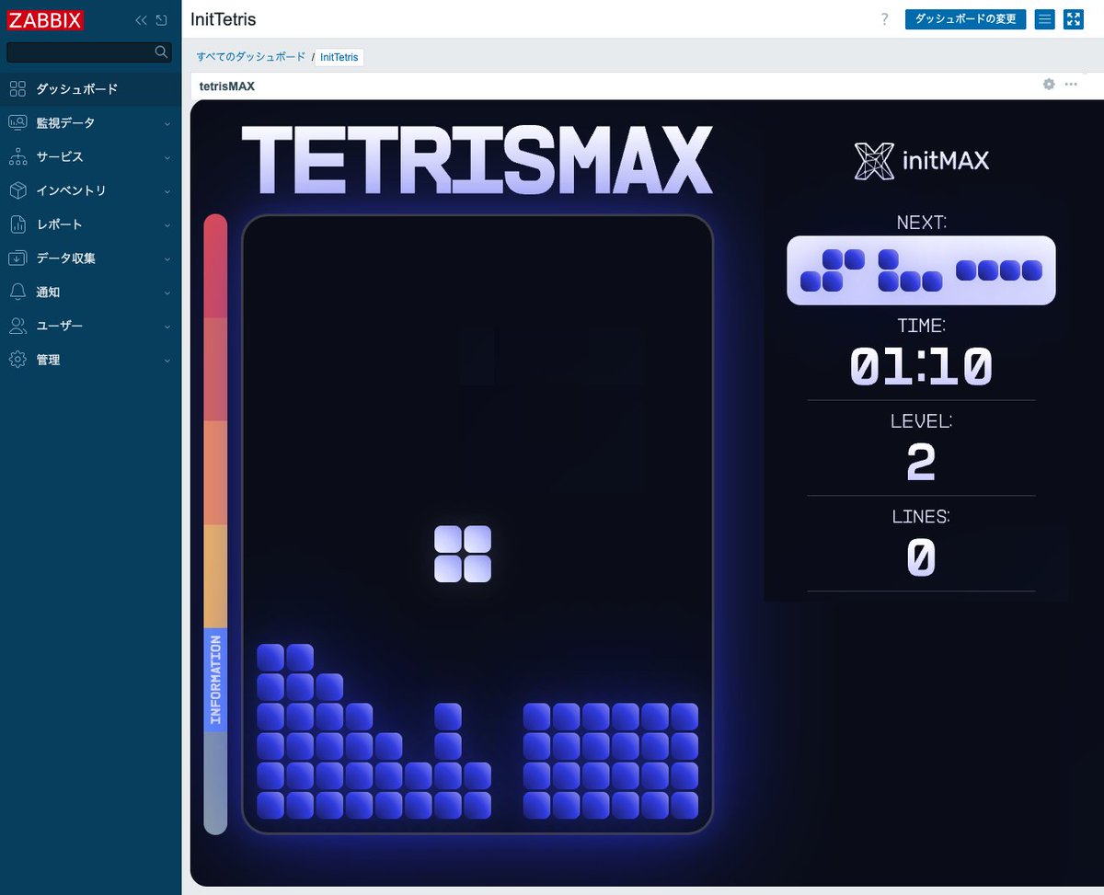
Task: Toggle kiosk fullscreen mode button
Action: [x=1074, y=19]
